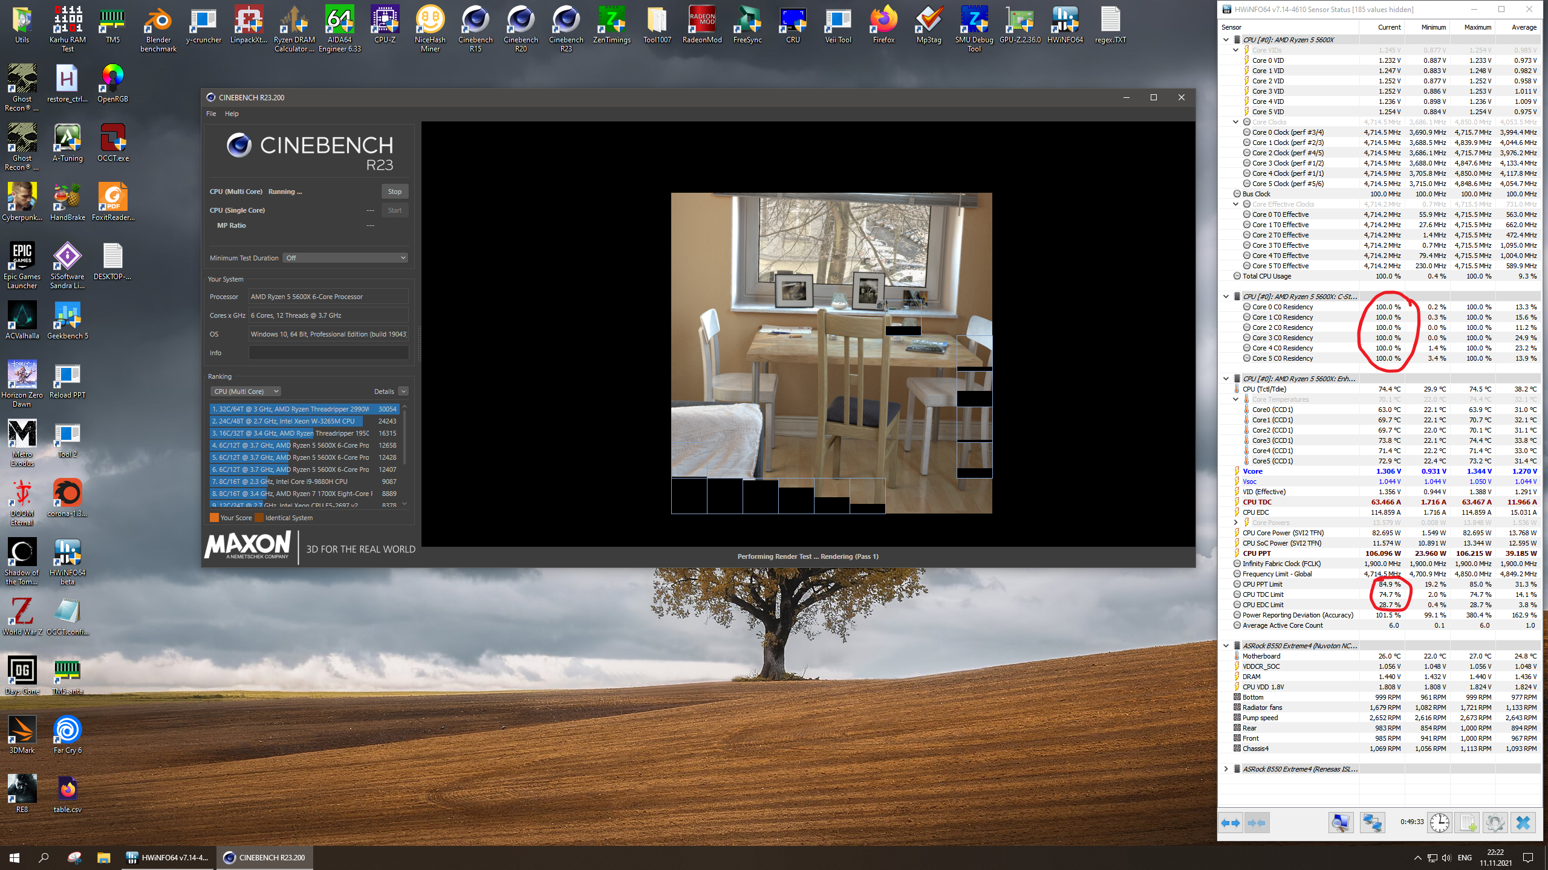Click the collapse columns arrows icon
Image resolution: width=1548 pixels, height=870 pixels.
click(1257, 823)
